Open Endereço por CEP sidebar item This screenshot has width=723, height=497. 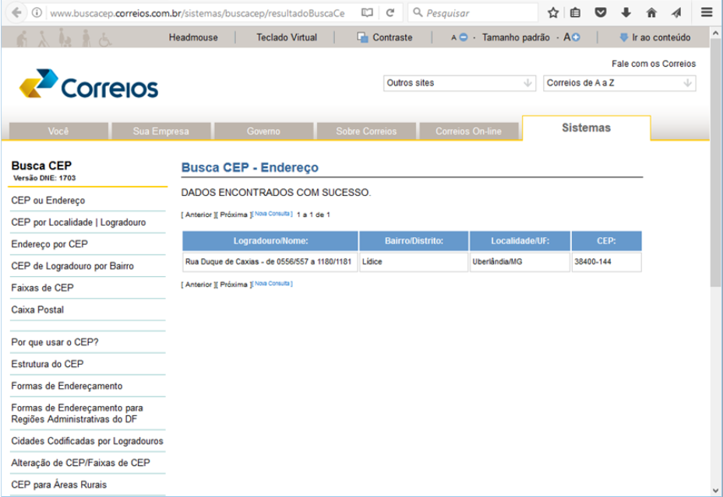49,244
